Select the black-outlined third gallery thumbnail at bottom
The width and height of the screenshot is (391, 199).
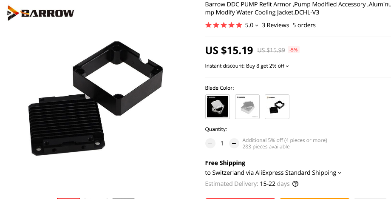coord(123,198)
